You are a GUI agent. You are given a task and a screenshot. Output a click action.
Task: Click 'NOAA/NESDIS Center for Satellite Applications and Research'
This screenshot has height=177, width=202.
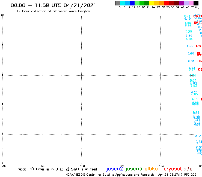pos(110,175)
